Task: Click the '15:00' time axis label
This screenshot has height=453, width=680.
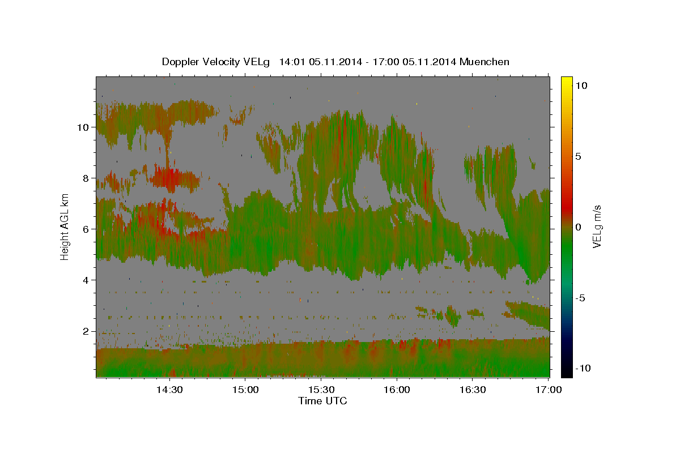Action: 245,390
